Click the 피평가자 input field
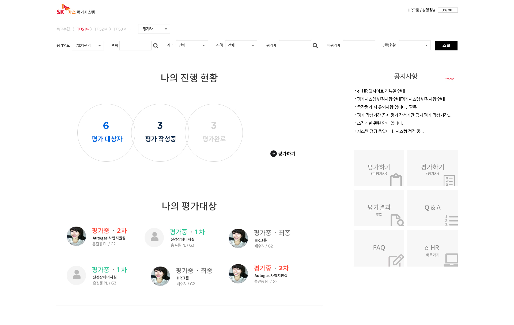Viewport: 514px width, 325px height. (359, 45)
